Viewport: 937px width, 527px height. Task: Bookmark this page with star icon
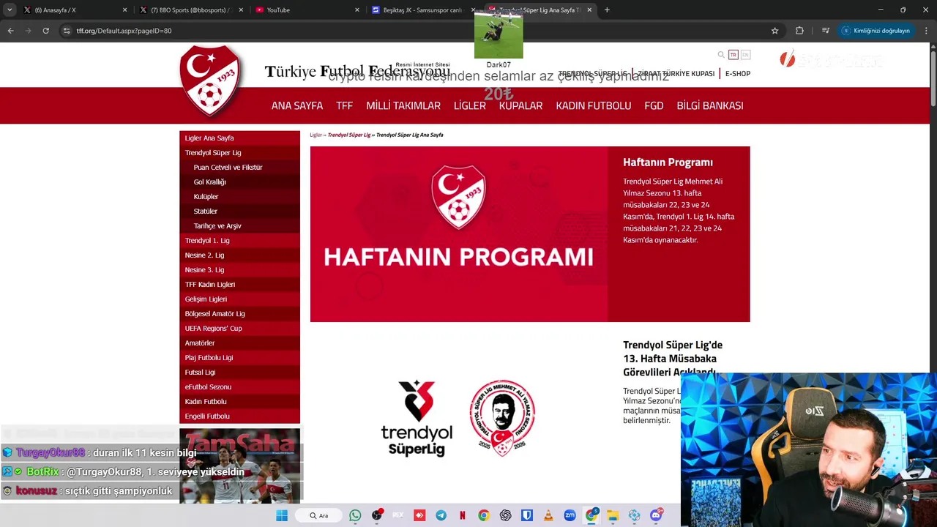click(x=774, y=31)
